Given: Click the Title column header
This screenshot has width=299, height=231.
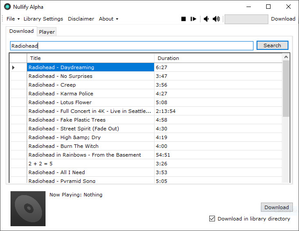Looking at the screenshot, I should 91,58.
